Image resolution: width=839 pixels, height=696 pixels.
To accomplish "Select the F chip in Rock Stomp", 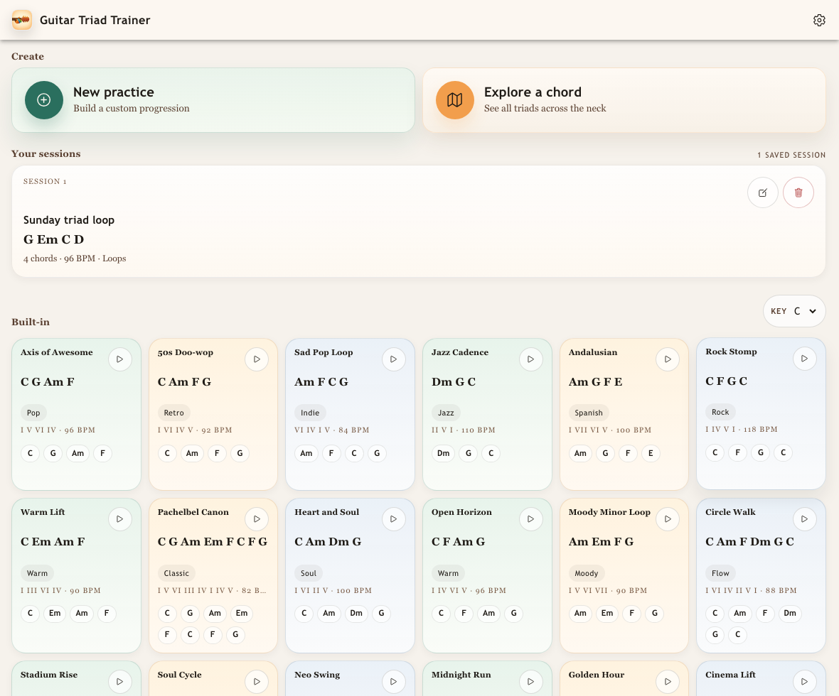I will 738,453.
